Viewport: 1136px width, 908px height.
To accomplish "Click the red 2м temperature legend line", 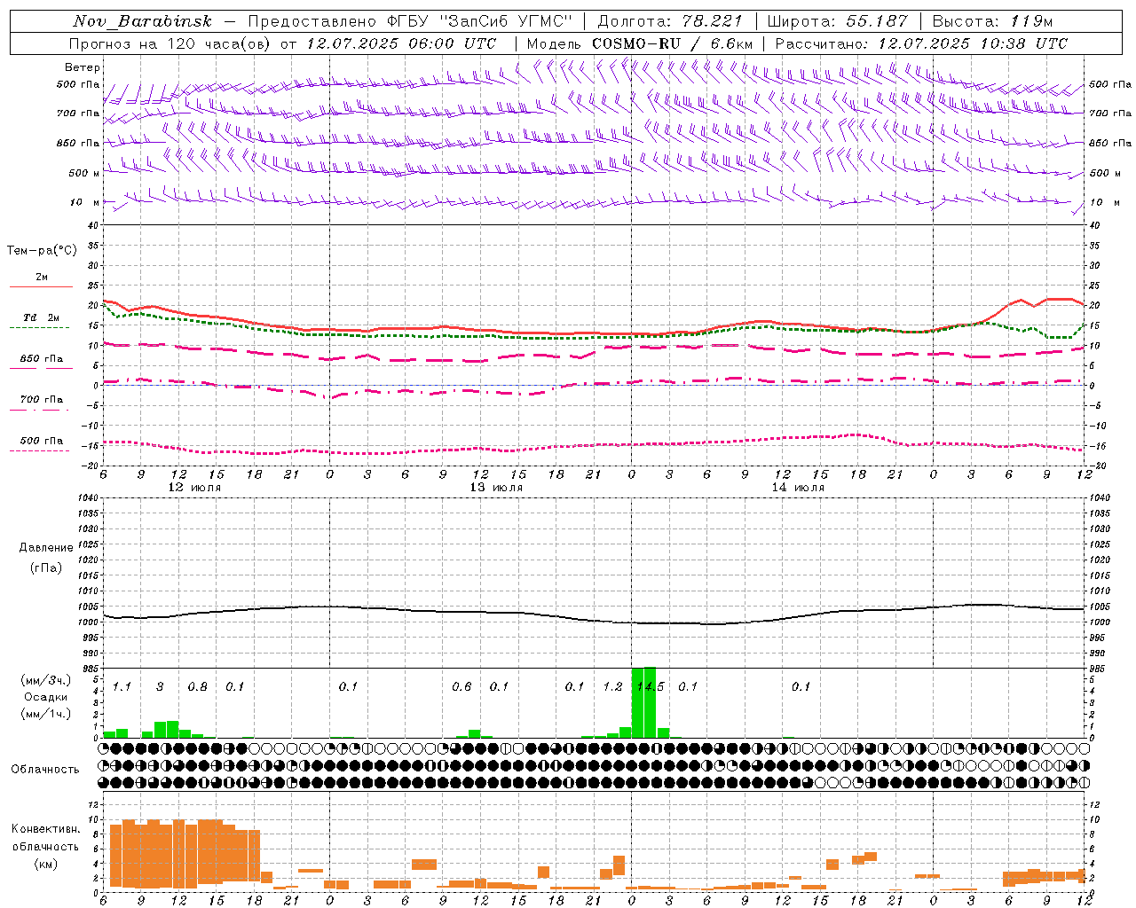I will 41,287.
